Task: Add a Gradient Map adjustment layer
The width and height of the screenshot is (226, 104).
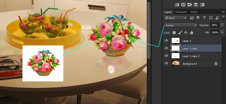Action: (x=202, y=4)
